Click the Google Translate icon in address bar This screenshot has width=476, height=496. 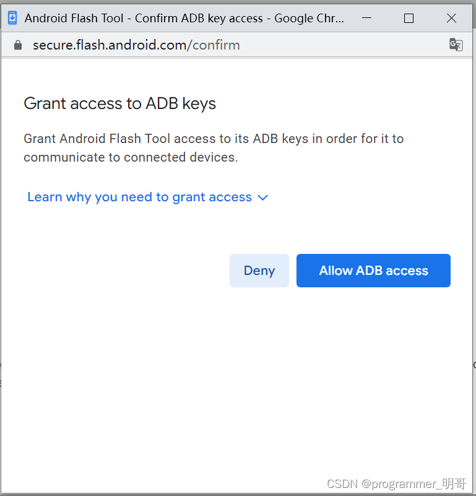[x=456, y=45]
